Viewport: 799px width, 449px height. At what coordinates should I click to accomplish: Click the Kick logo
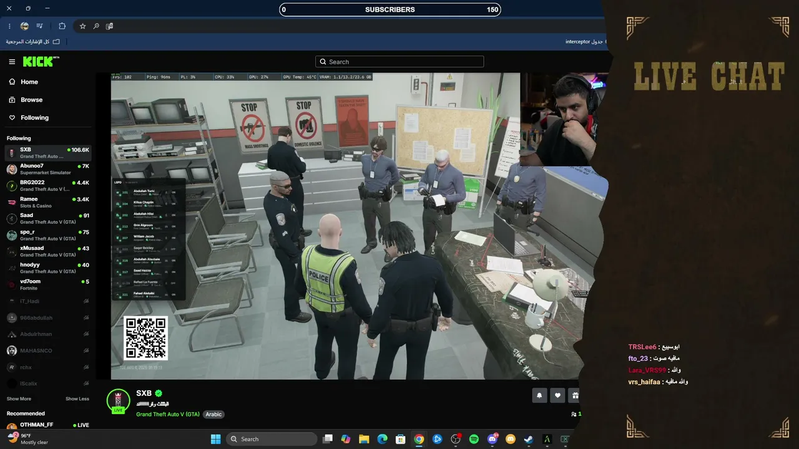pos(41,61)
